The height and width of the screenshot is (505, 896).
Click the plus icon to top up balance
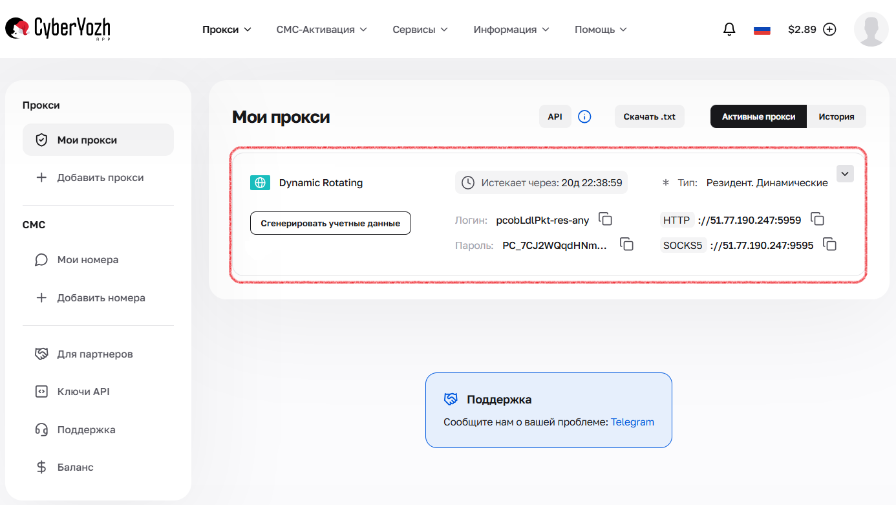pos(829,29)
